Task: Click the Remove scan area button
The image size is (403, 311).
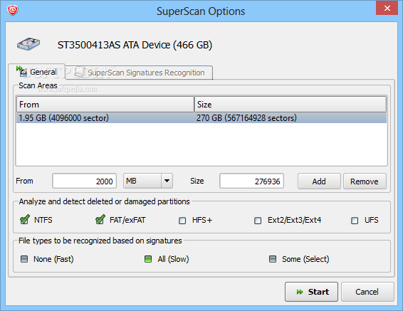Action: [x=365, y=181]
